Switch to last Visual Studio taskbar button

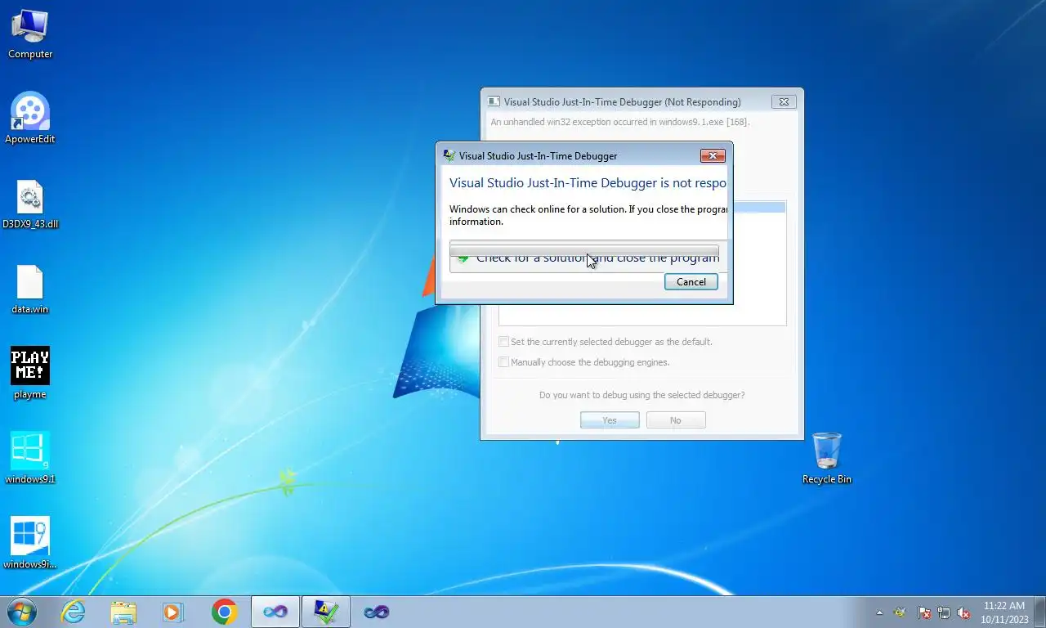(377, 612)
